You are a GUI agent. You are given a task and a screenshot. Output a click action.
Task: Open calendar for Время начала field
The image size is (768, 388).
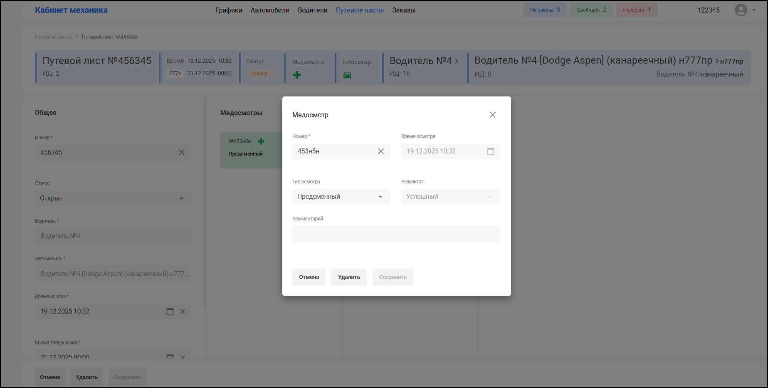click(x=170, y=311)
